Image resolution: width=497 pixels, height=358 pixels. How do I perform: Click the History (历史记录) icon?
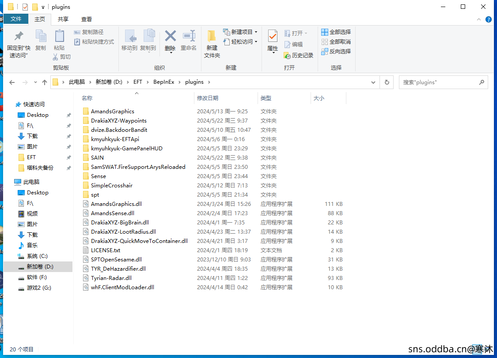[x=287, y=56]
